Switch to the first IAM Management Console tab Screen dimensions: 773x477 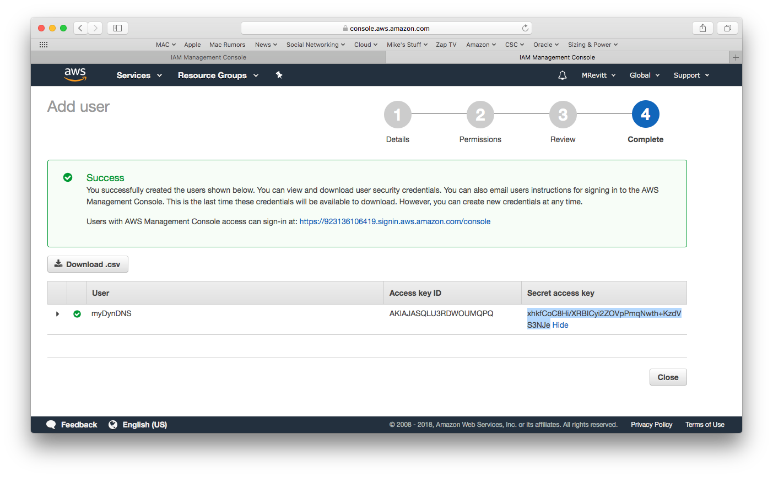pyautogui.click(x=208, y=57)
